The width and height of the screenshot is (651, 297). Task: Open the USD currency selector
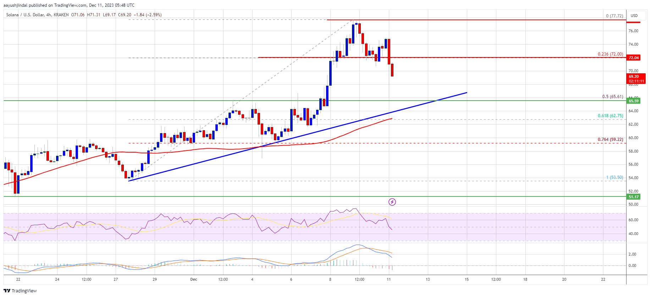(x=634, y=16)
